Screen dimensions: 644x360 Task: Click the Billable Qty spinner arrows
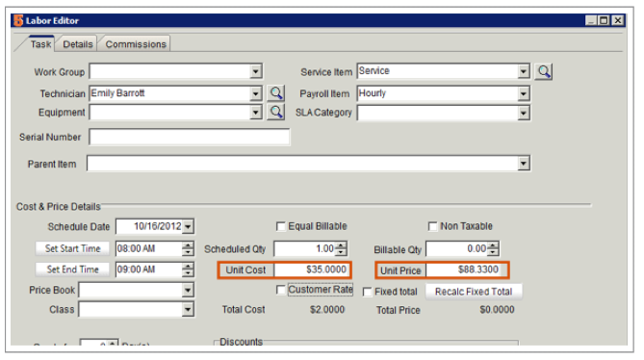tap(493, 248)
